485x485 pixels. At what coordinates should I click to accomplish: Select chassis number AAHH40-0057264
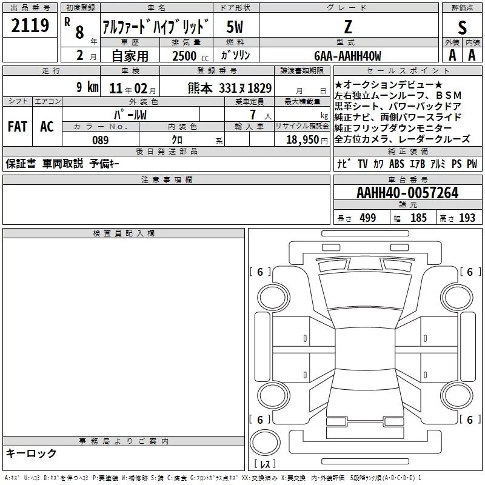407,193
